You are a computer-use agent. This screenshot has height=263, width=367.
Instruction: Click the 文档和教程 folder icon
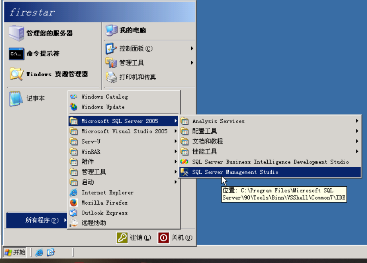point(184,141)
